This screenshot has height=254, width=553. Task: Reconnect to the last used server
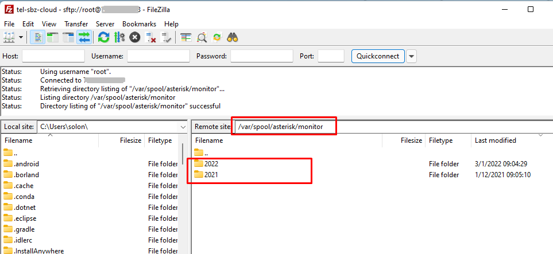pyautogui.click(x=167, y=37)
